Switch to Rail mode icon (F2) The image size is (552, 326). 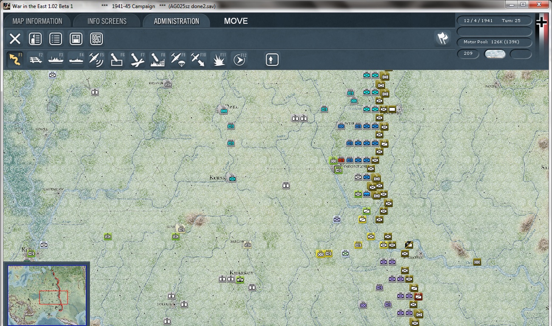pos(35,59)
